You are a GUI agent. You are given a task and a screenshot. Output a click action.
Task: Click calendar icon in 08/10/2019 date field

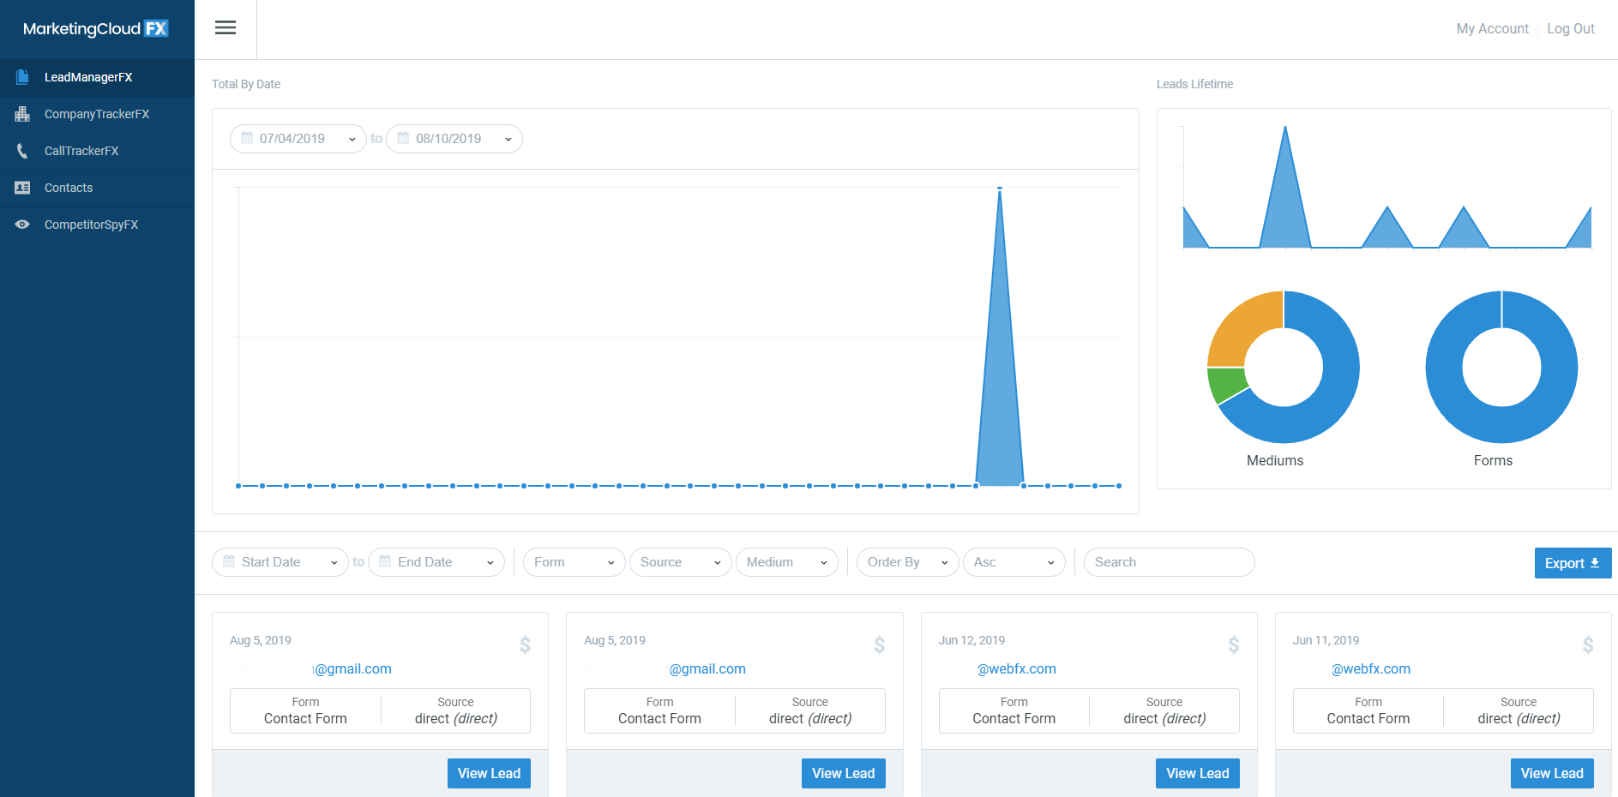(403, 138)
